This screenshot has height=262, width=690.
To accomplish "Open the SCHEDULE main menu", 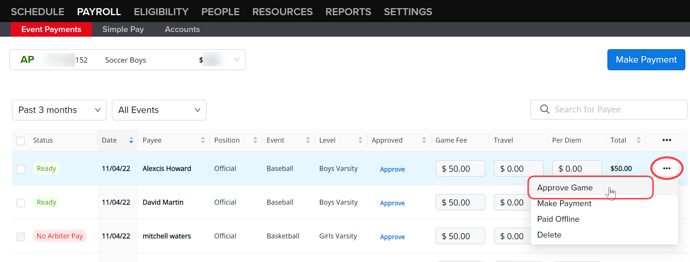I will tap(37, 12).
